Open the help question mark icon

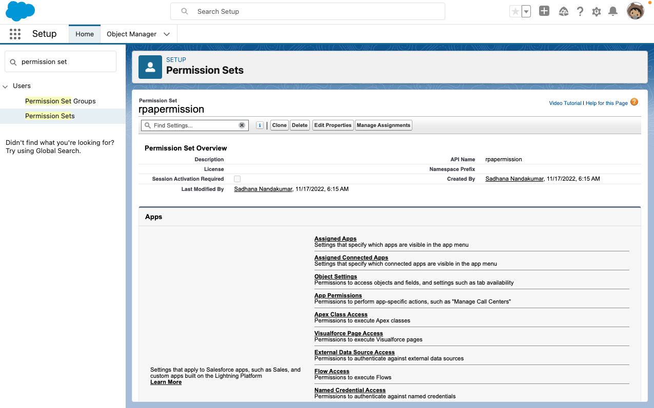tap(580, 11)
